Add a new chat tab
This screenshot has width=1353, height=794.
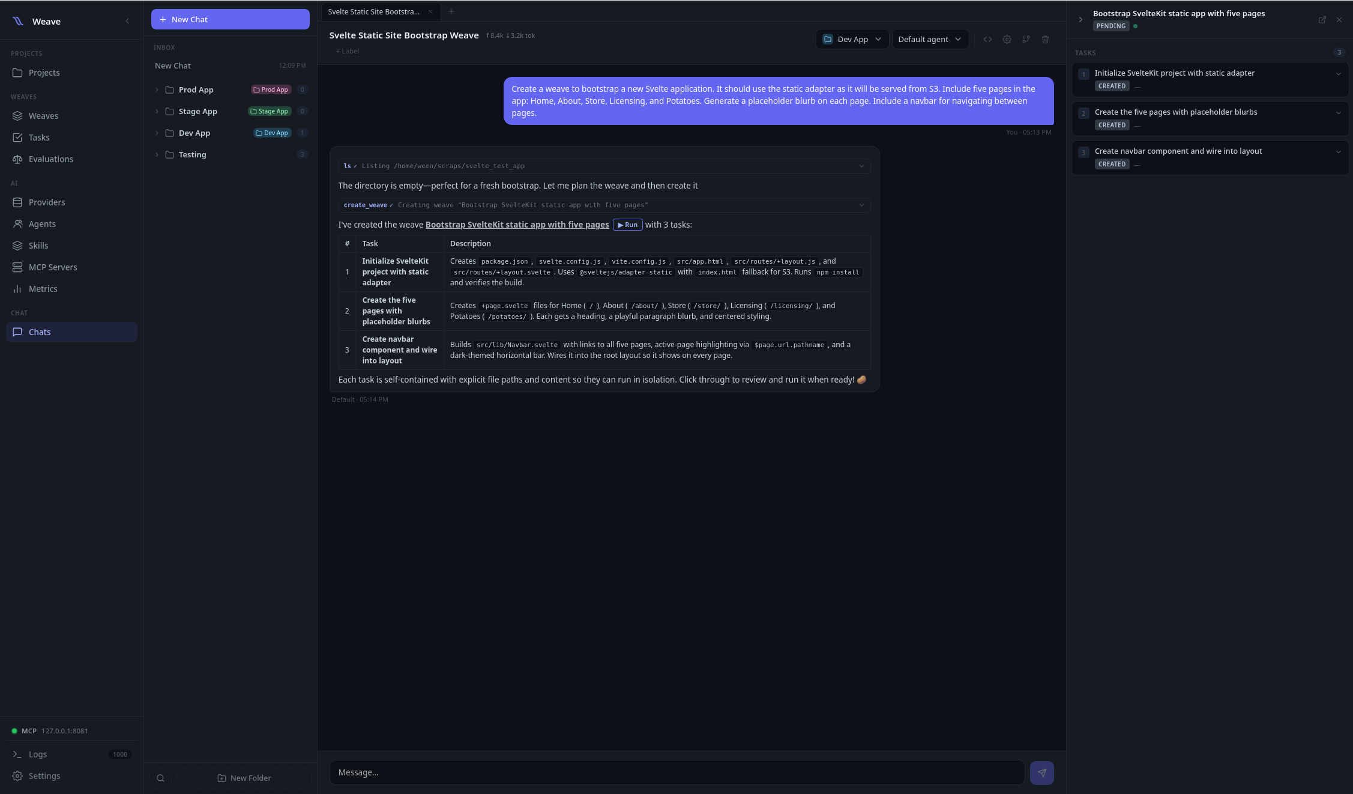coord(451,11)
